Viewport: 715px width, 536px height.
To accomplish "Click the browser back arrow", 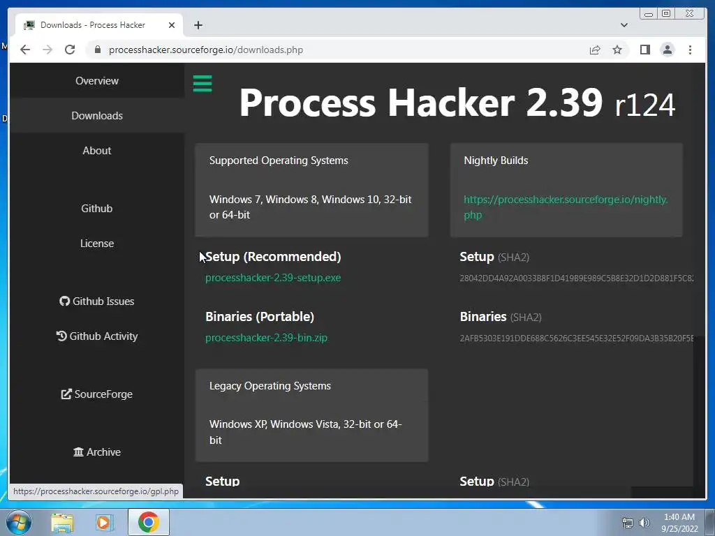I will click(x=25, y=50).
